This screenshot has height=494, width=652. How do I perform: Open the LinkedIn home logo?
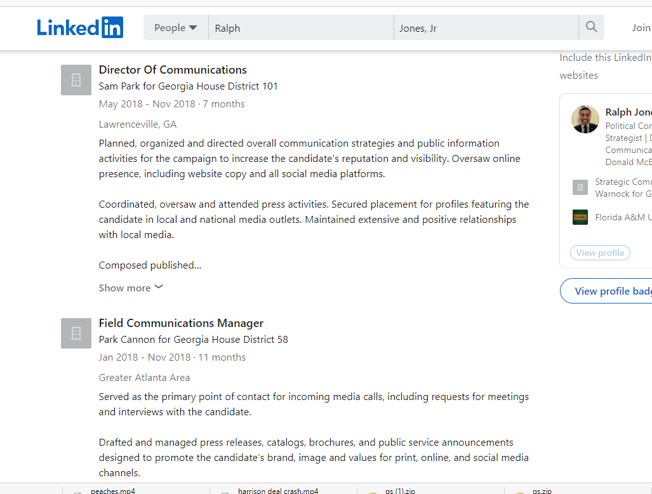coord(80,27)
